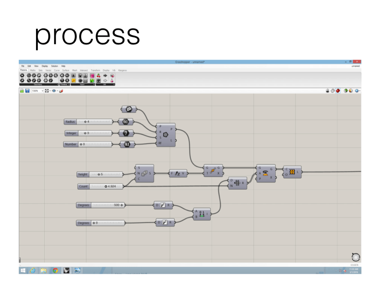Open the zoom percentage dropdown
378x282 pixels.
43,91
